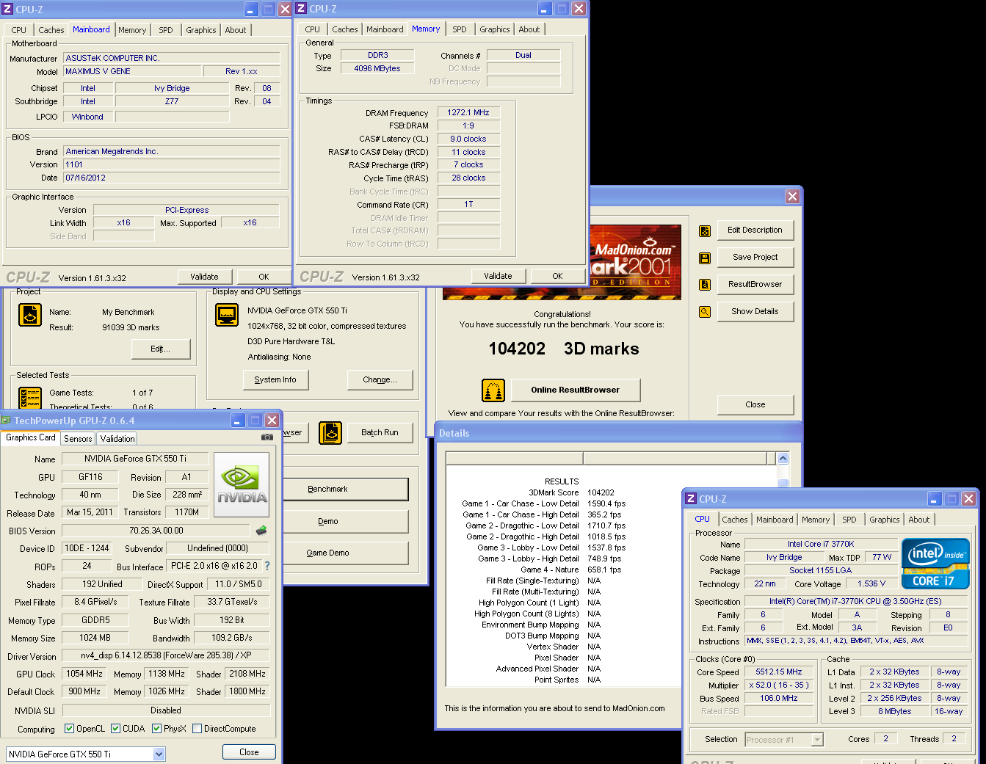
Task: Toggle the CUDA checkbox
Action: pyautogui.click(x=116, y=729)
